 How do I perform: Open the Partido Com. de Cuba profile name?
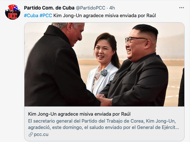click(x=49, y=8)
